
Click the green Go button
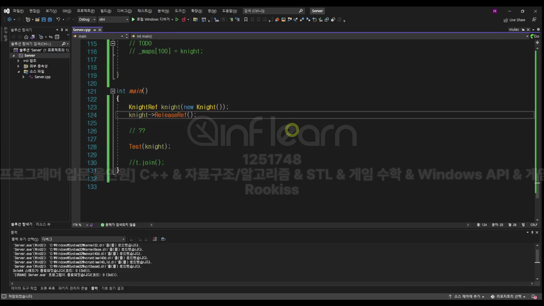(x=535, y=36)
